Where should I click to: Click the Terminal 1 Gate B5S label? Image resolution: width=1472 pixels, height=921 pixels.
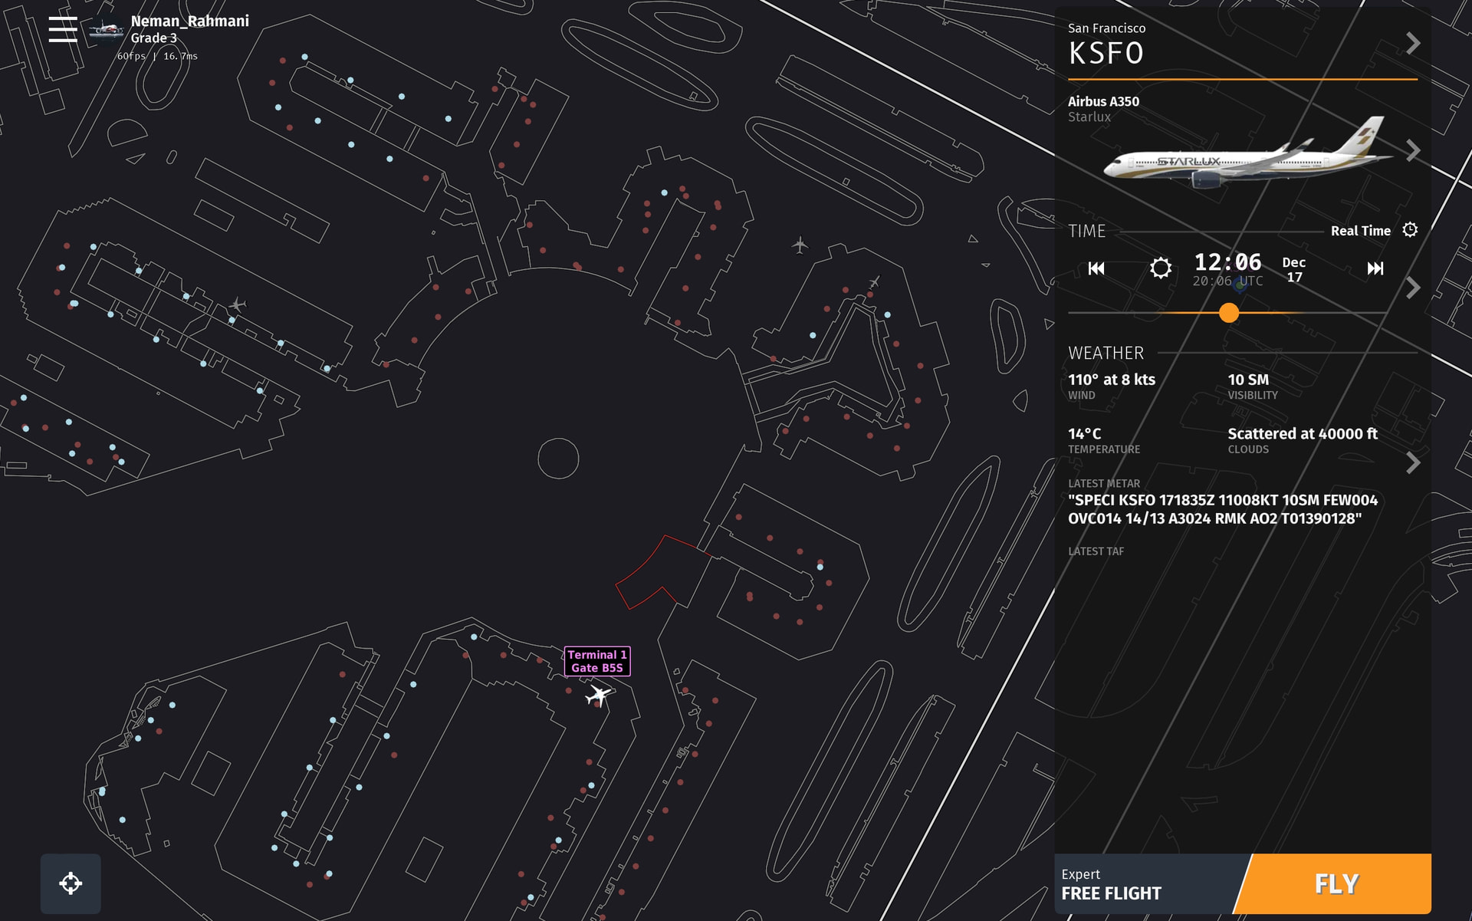(x=597, y=661)
